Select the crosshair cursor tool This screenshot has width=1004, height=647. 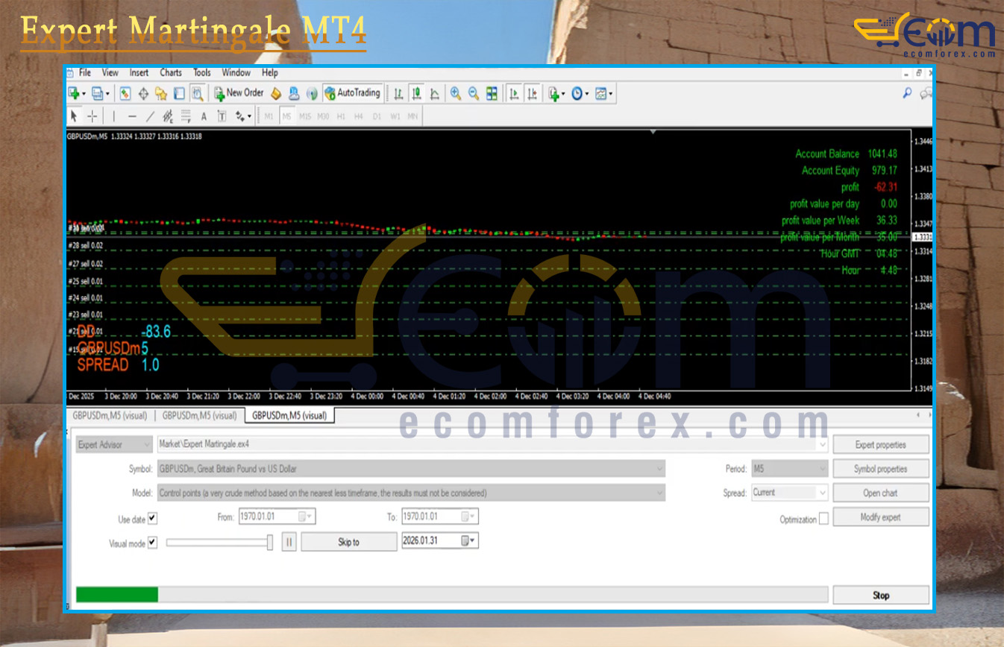(x=92, y=116)
